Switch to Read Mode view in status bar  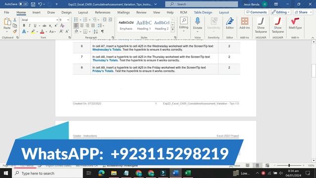point(247,166)
